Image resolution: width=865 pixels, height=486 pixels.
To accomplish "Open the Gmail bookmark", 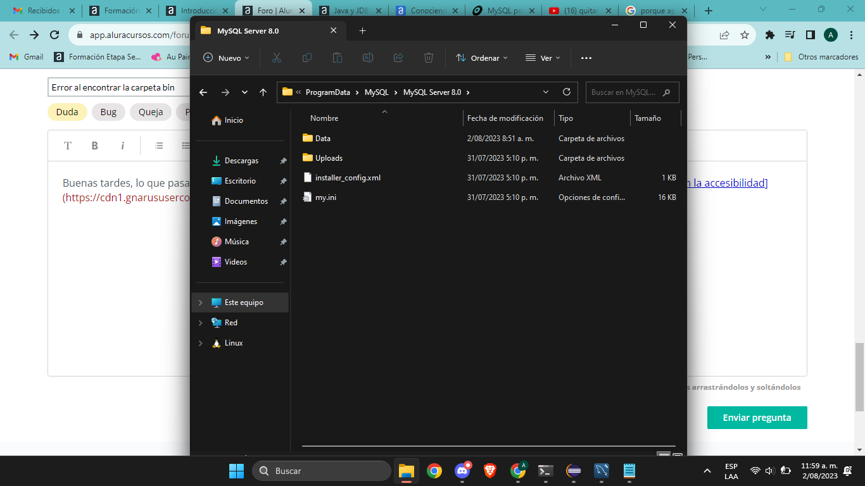I will point(27,57).
